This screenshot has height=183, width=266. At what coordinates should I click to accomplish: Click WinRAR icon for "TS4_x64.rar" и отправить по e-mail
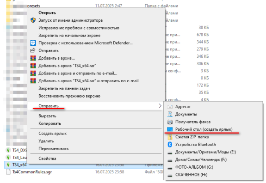(33, 81)
